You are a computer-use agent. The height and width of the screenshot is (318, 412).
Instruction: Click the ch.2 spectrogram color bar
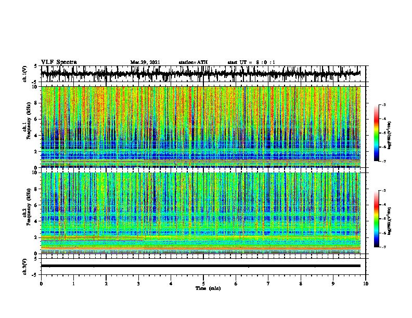377,219
